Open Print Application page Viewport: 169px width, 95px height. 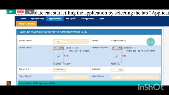pyautogui.click(x=87, y=19)
